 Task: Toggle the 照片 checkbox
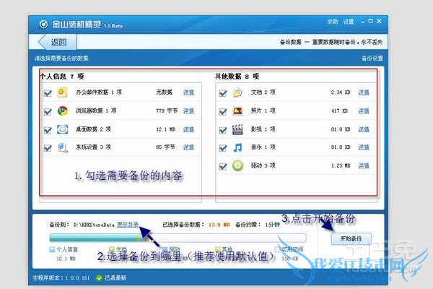coord(222,112)
